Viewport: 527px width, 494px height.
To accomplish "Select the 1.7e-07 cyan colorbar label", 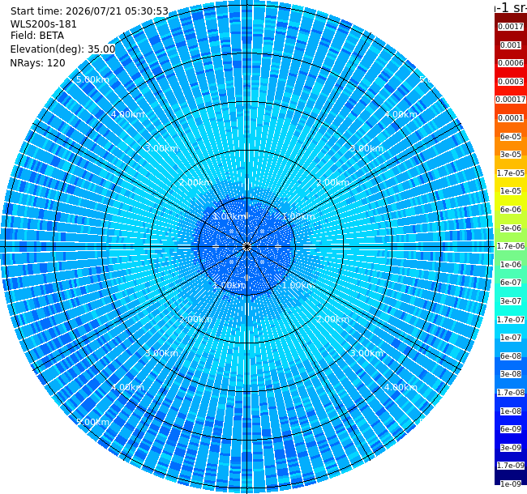I will pos(511,320).
